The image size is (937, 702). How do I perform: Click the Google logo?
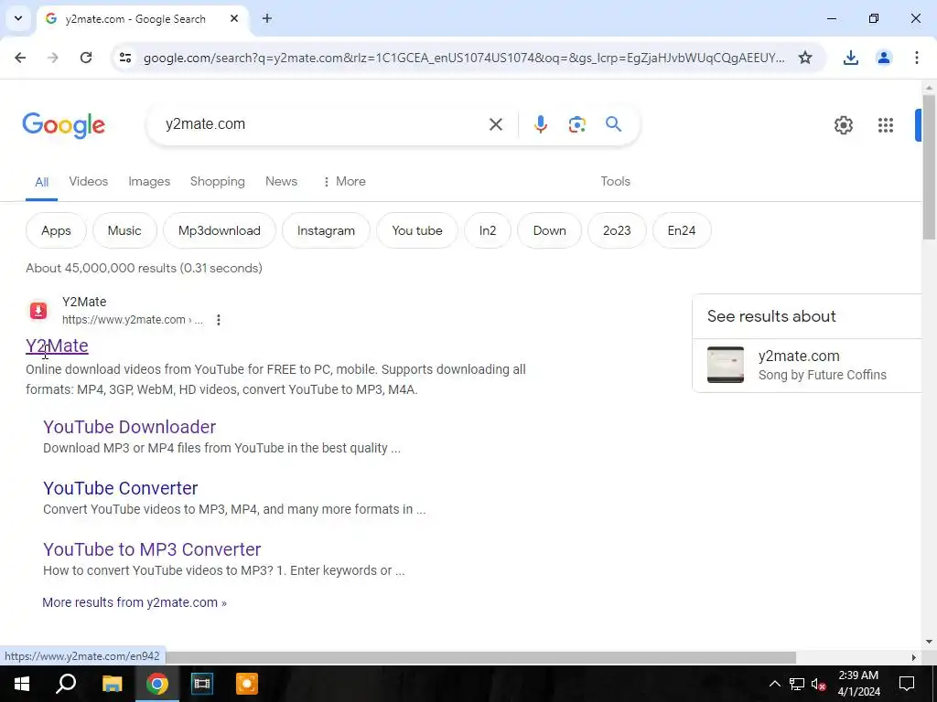pos(63,125)
